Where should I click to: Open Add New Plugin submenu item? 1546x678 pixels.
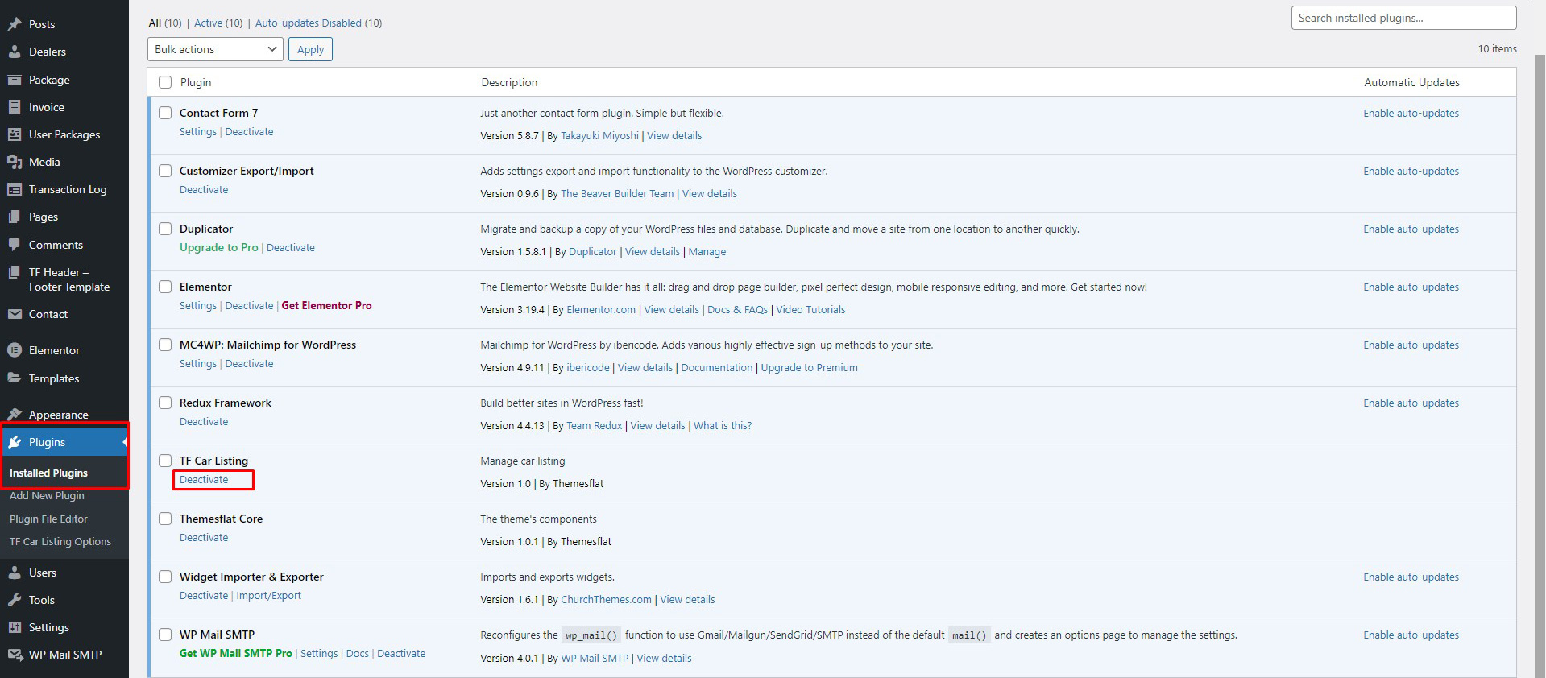pos(47,495)
